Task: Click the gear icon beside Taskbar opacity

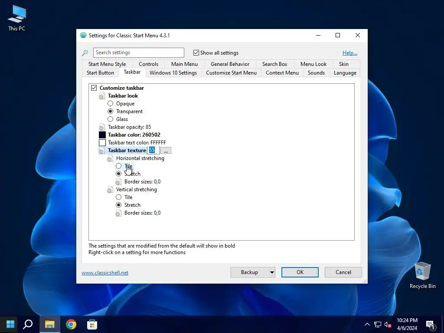Action: [102, 127]
